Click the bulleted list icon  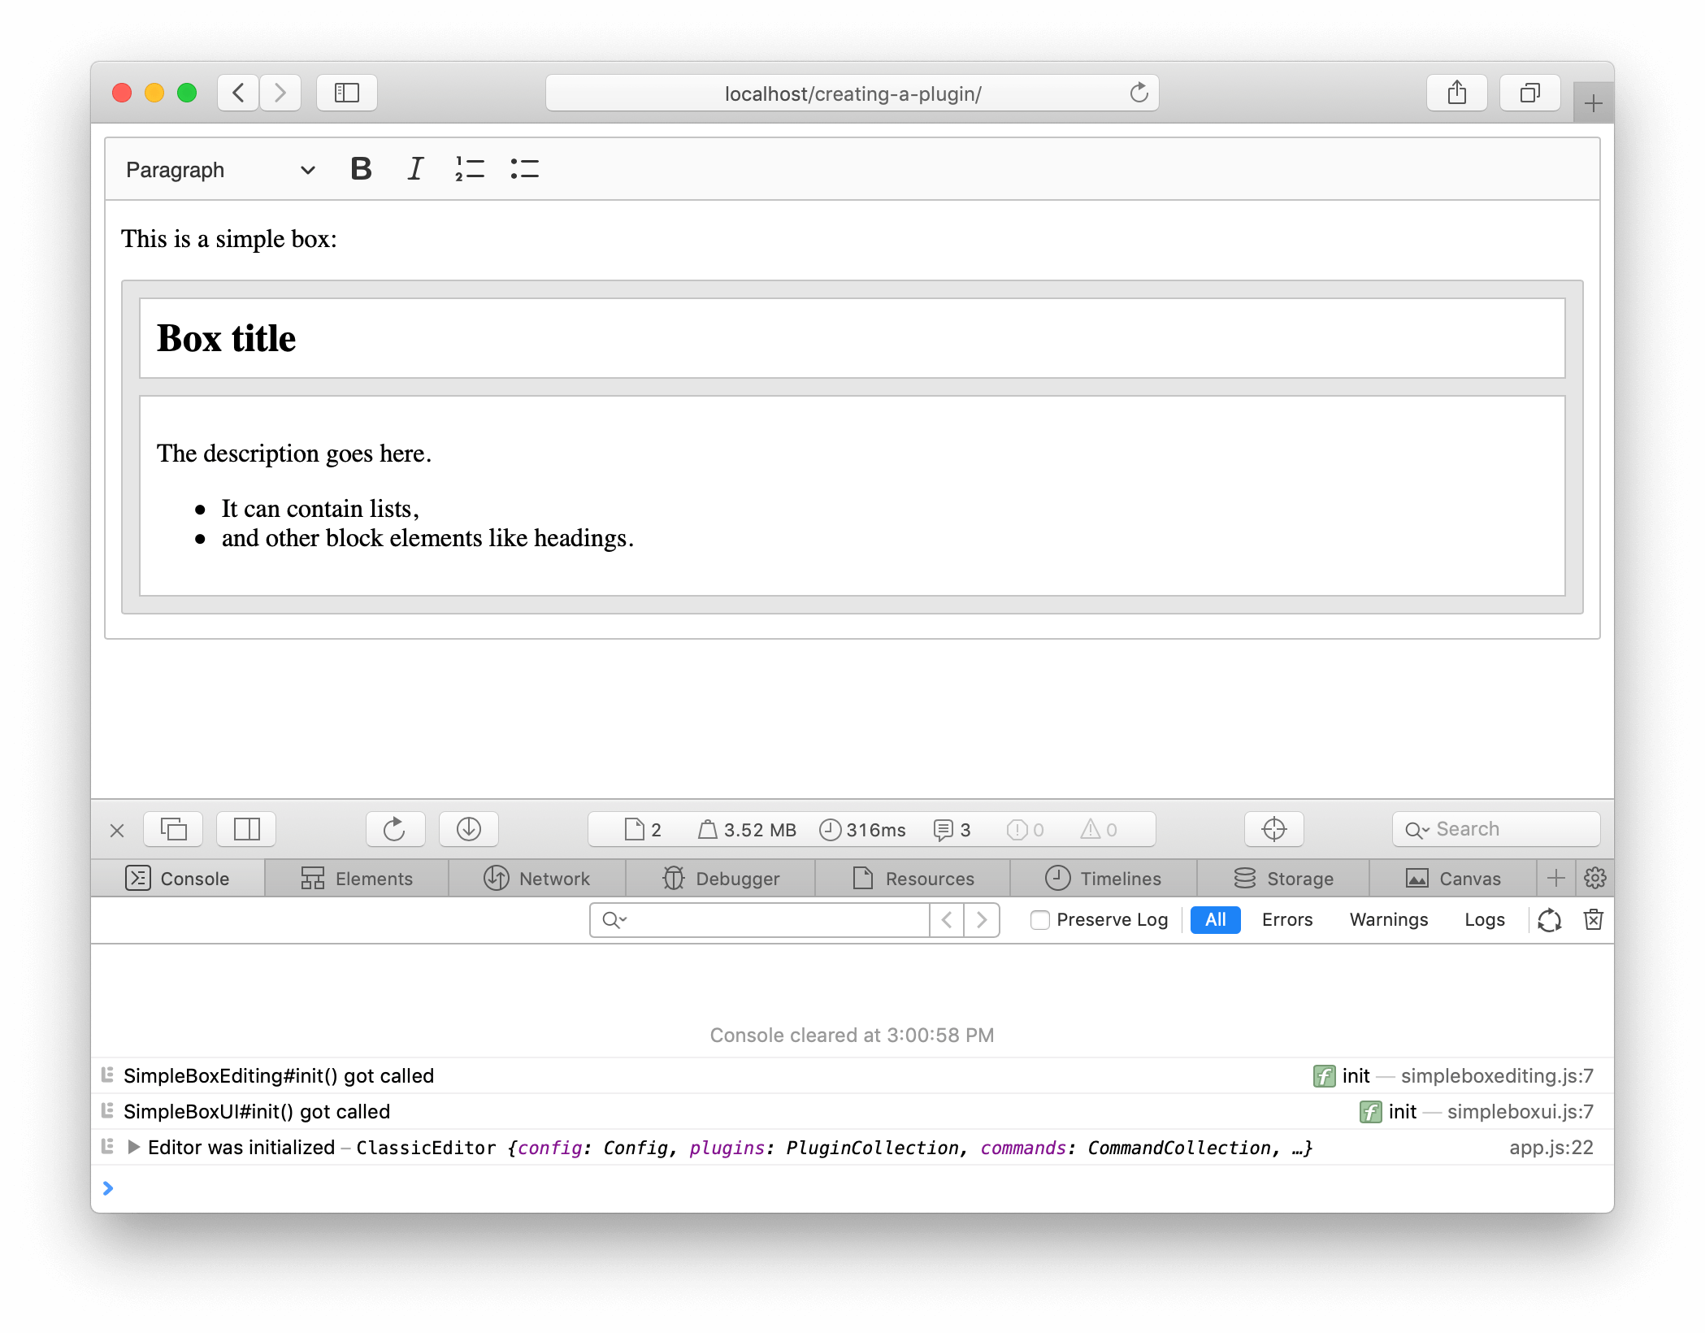click(x=523, y=167)
